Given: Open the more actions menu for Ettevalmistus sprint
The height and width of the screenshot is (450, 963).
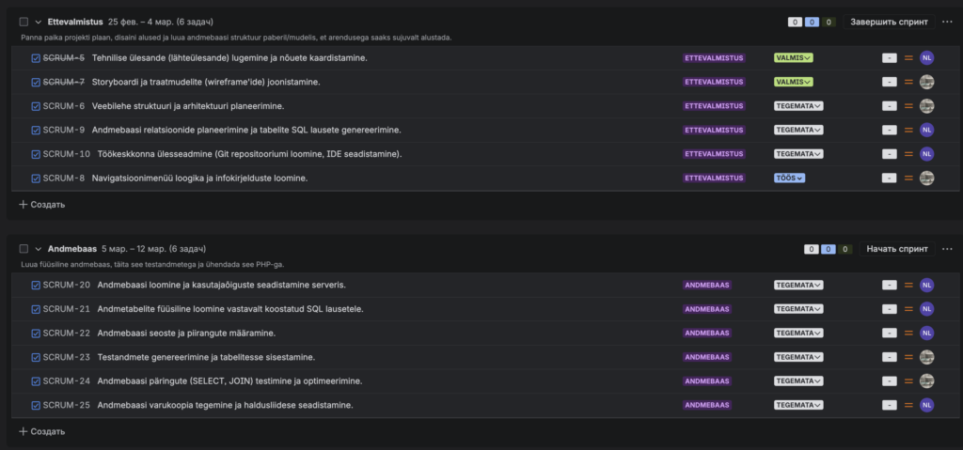Looking at the screenshot, I should (x=946, y=22).
